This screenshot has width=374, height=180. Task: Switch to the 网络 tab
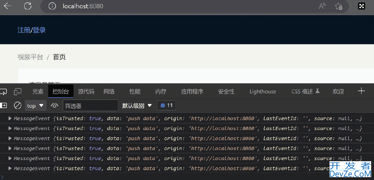point(109,91)
